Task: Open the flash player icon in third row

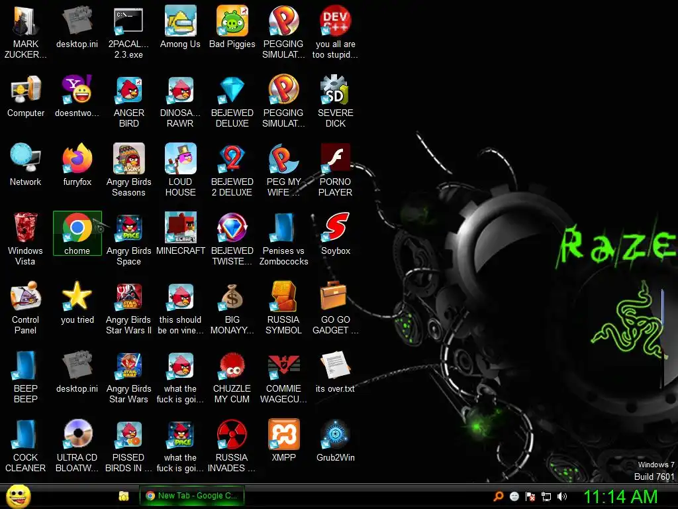Action: click(x=335, y=170)
